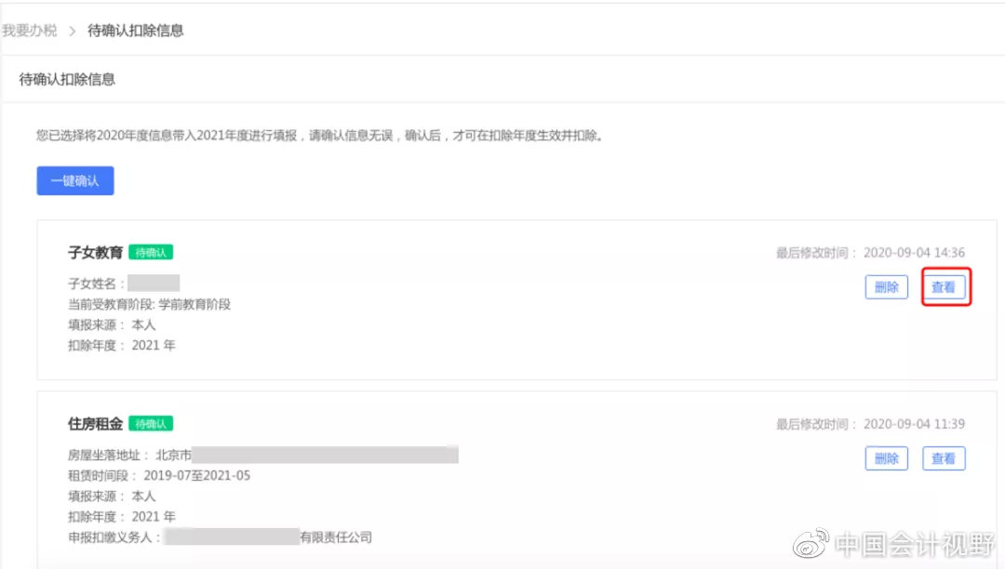
Task: Click the masked 子女姓名 field value
Action: click(154, 283)
